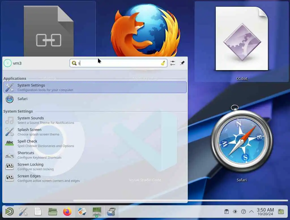290x220 pixels.
Task: Click 'Configure Keyboard Shortcuts' description text
Action: 39,158
